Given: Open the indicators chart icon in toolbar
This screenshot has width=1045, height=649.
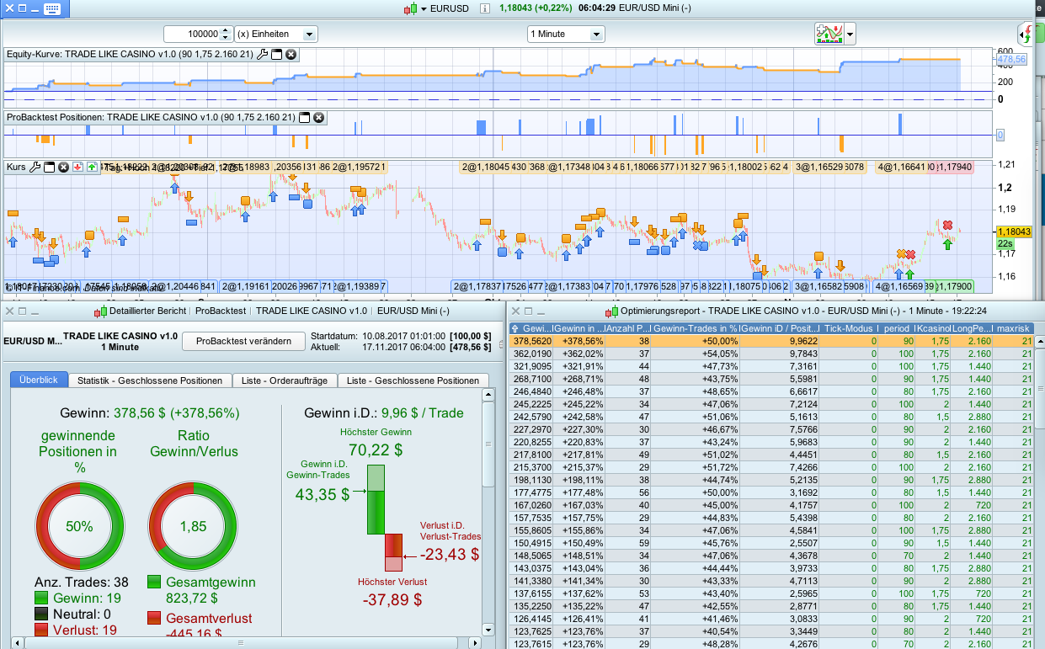Looking at the screenshot, I should point(829,35).
